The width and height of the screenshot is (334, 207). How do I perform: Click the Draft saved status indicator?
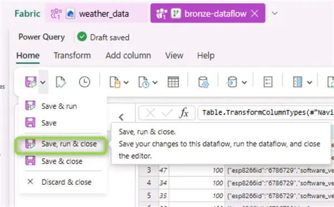click(104, 37)
